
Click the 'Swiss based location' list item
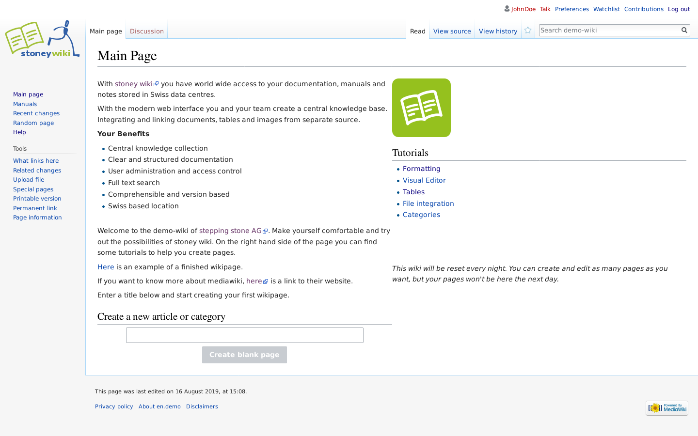(x=143, y=206)
